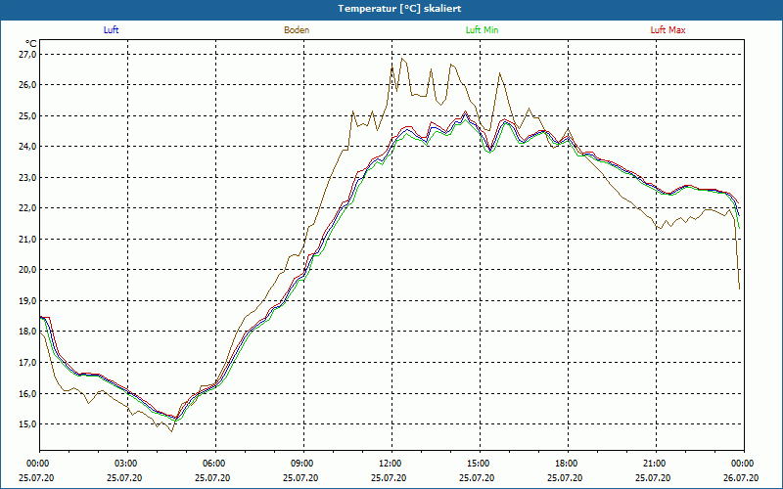Click the 06:00 time axis label

click(x=215, y=464)
